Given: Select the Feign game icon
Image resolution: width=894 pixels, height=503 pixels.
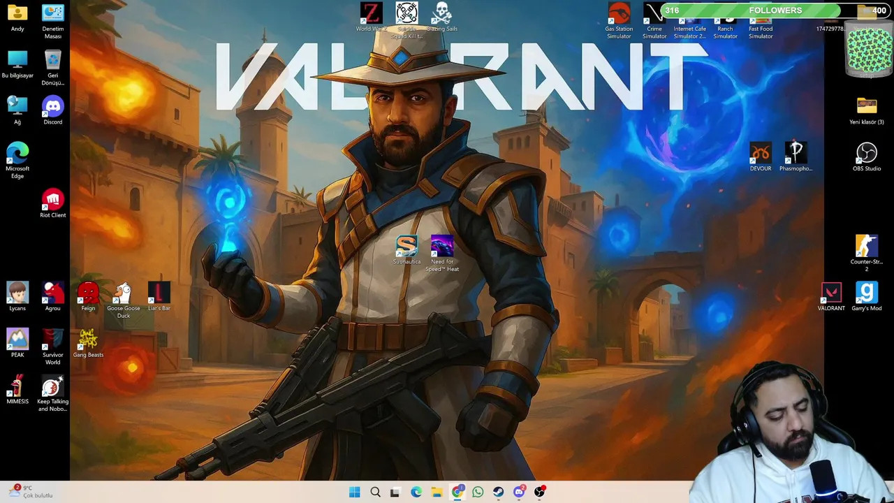Looking at the screenshot, I should coord(88,297).
